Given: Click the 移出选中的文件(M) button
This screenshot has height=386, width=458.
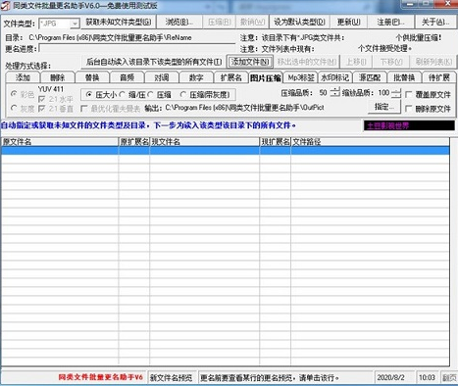Looking at the screenshot, I should pos(307,62).
